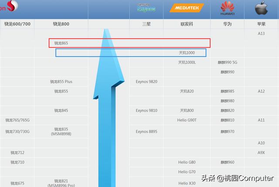Click the 麒麟820 cell
279x187 pixels.
tap(228, 110)
